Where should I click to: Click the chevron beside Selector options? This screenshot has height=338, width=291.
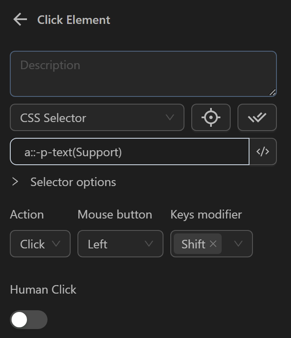[15, 182]
